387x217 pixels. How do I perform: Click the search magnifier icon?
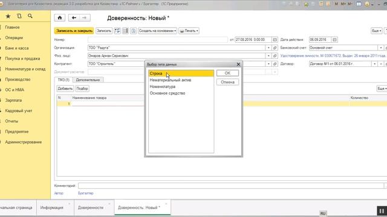[30, 16]
